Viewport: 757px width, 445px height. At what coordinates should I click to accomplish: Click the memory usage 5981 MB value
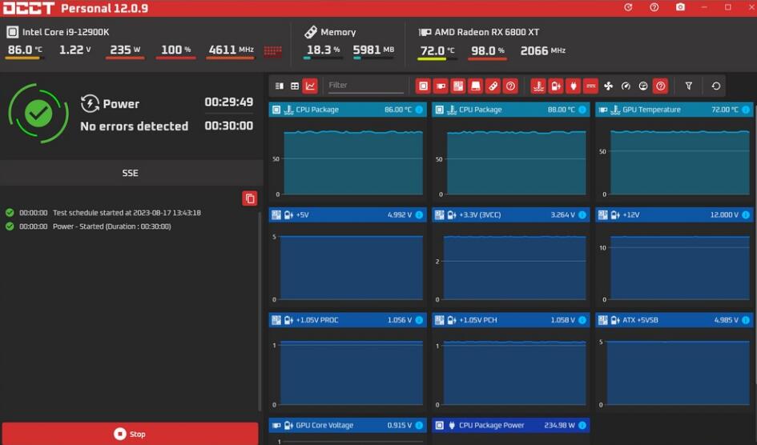[373, 50]
